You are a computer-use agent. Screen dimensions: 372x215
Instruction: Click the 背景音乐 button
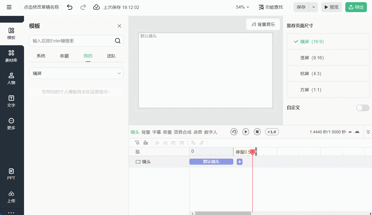click(263, 24)
